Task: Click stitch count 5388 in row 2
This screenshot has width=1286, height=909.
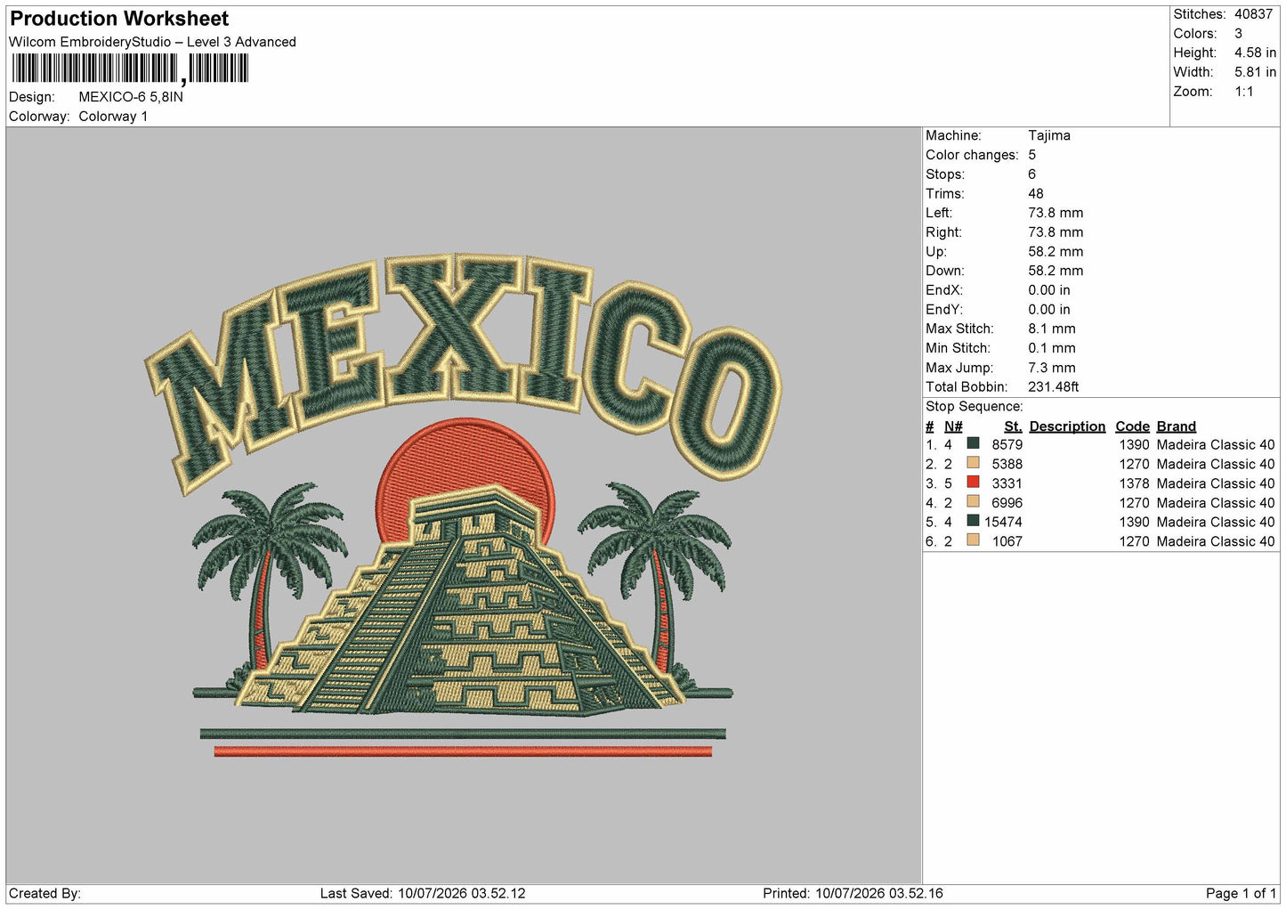Action: [1007, 465]
